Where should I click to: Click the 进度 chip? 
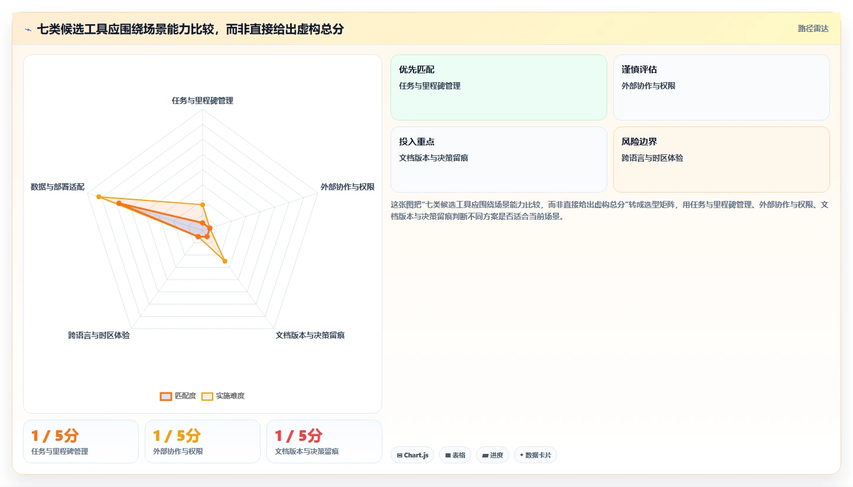click(x=492, y=455)
